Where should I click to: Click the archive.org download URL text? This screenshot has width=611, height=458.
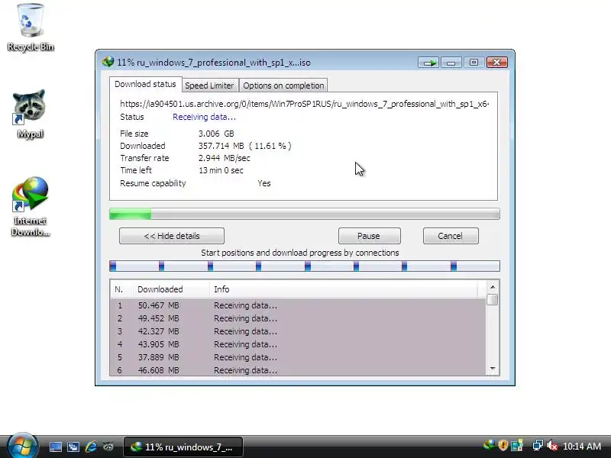point(304,104)
